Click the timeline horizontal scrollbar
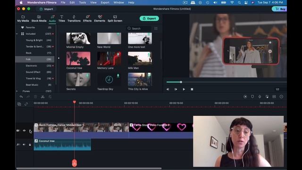This screenshot has width=302, height=170. pyautogui.click(x=89, y=168)
